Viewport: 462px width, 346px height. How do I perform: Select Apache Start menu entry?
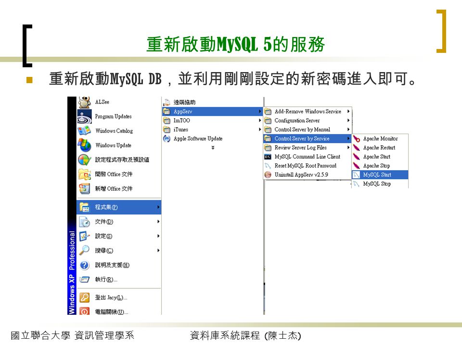(x=380, y=157)
